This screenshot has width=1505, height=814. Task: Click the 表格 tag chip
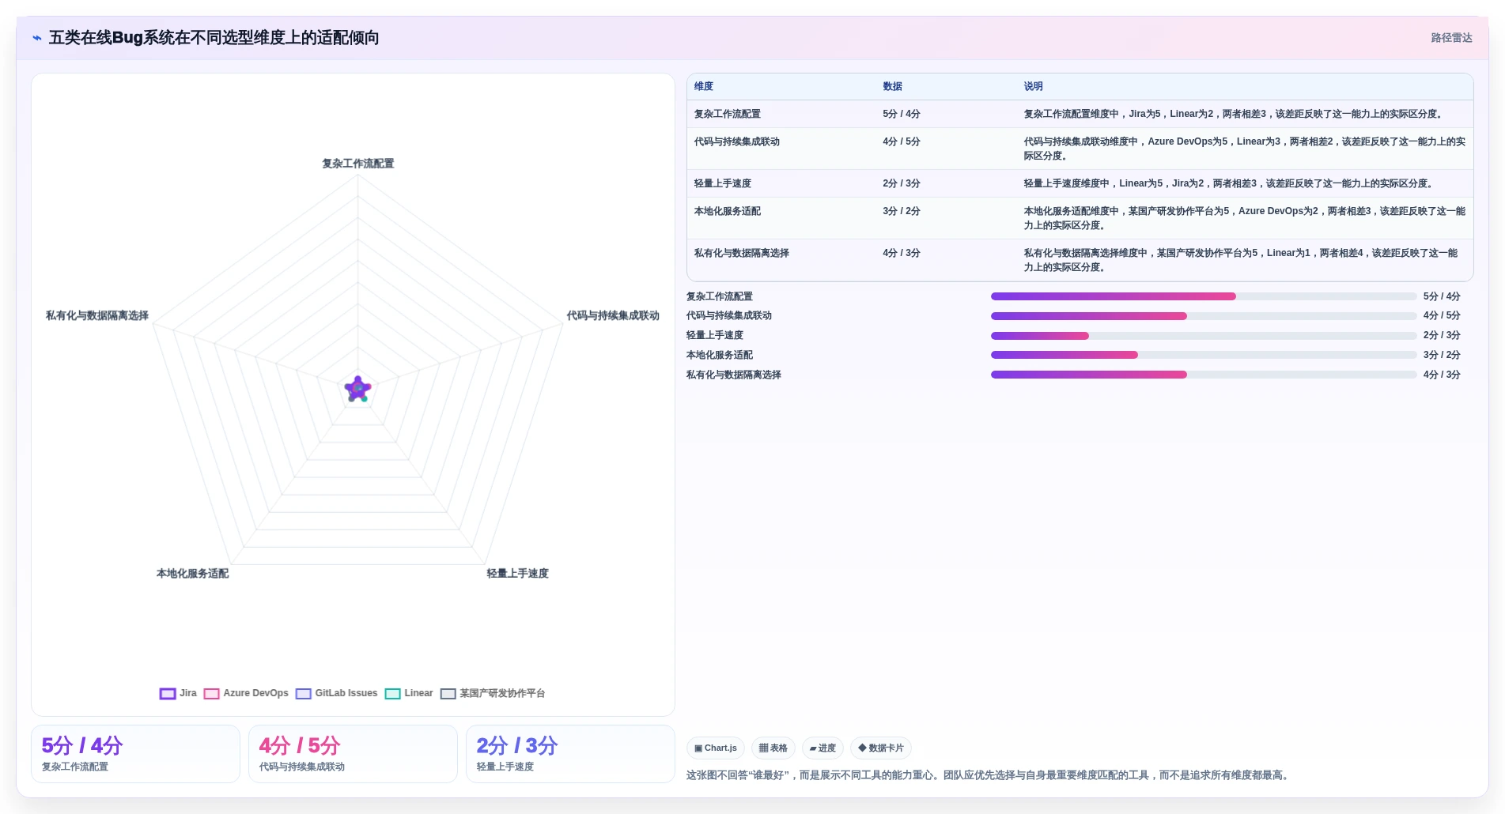(773, 748)
